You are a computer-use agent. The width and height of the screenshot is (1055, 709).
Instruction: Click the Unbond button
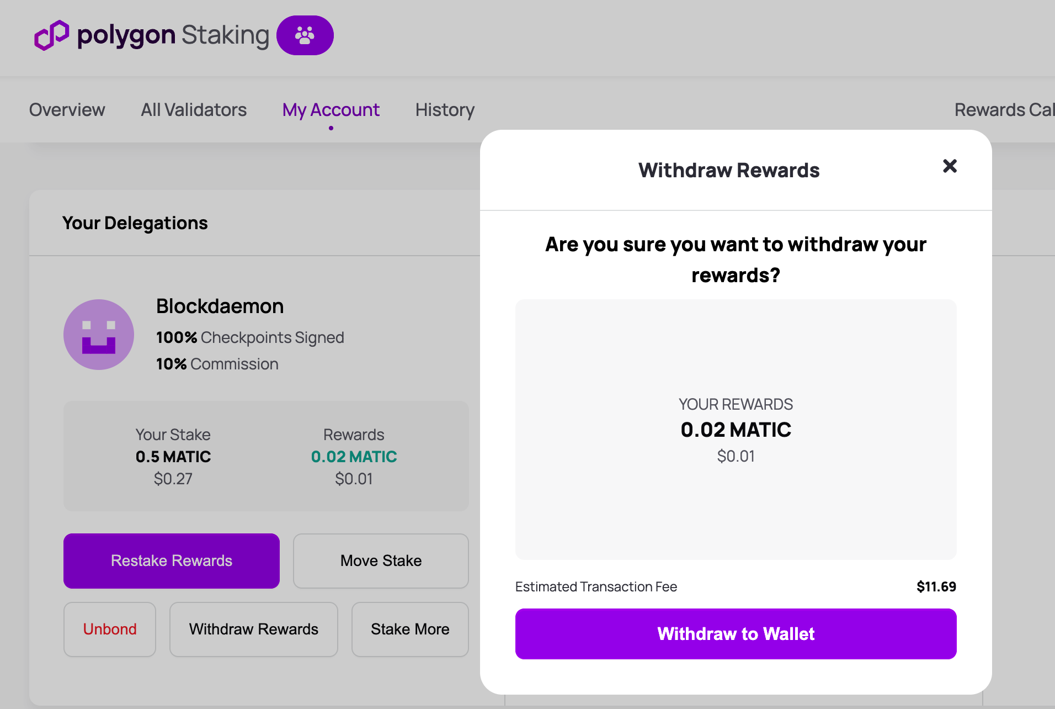click(x=109, y=629)
